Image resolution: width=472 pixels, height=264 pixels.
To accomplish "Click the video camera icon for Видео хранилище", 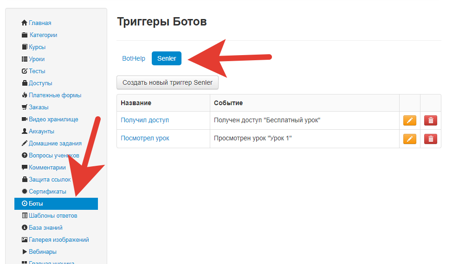I will point(25,119).
